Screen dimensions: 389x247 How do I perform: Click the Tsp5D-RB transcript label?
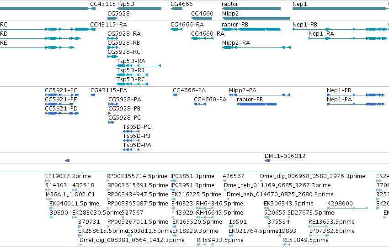[x=130, y=70]
